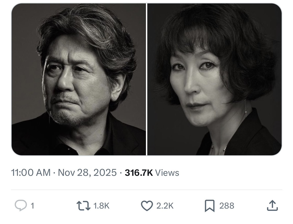Image resolution: width=293 pixels, height=224 pixels.
Task: Open the left portrait photo of the man
Action: pos(79,79)
